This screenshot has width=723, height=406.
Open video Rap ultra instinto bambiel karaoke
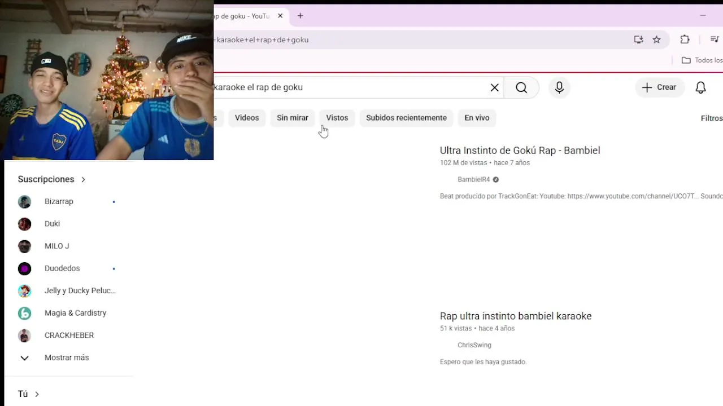pyautogui.click(x=516, y=316)
